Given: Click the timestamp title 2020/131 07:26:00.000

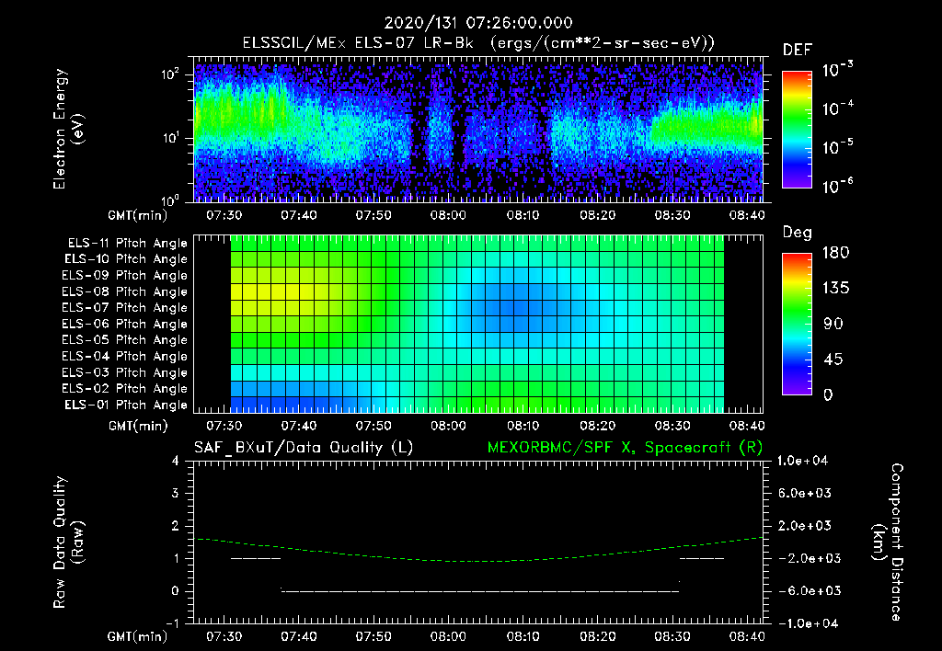Looking at the screenshot, I should (x=478, y=23).
